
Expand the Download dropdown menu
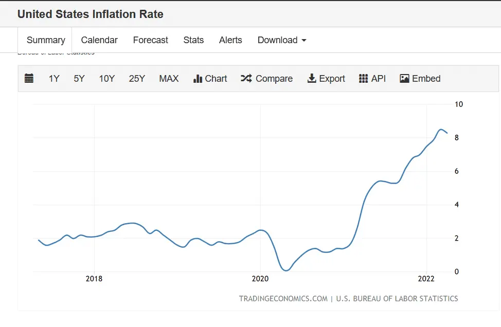[282, 40]
